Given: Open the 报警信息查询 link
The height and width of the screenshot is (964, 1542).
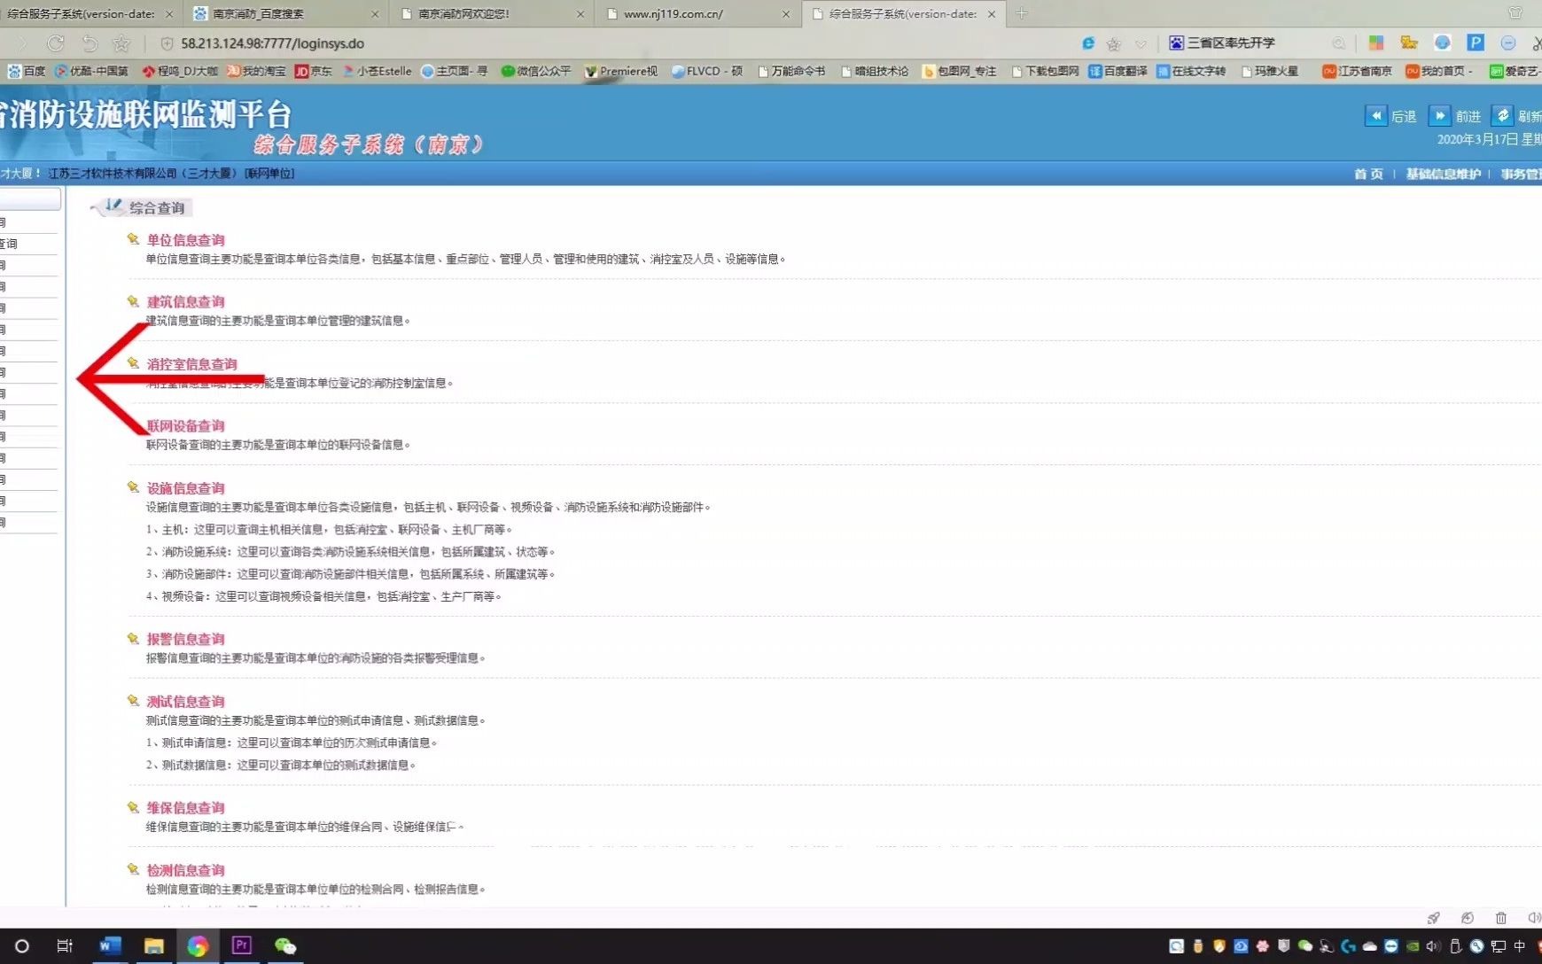Looking at the screenshot, I should tap(185, 639).
